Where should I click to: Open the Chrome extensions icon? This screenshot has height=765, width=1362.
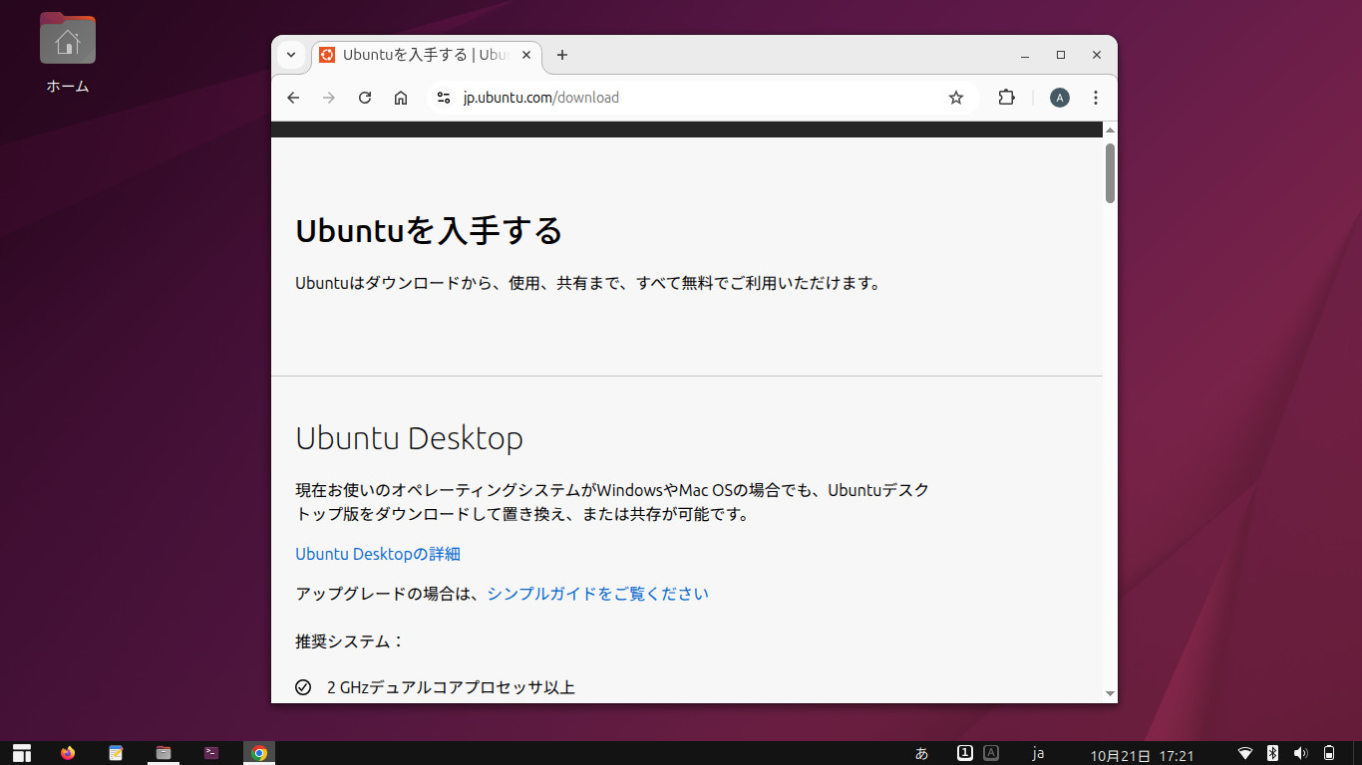[1005, 98]
